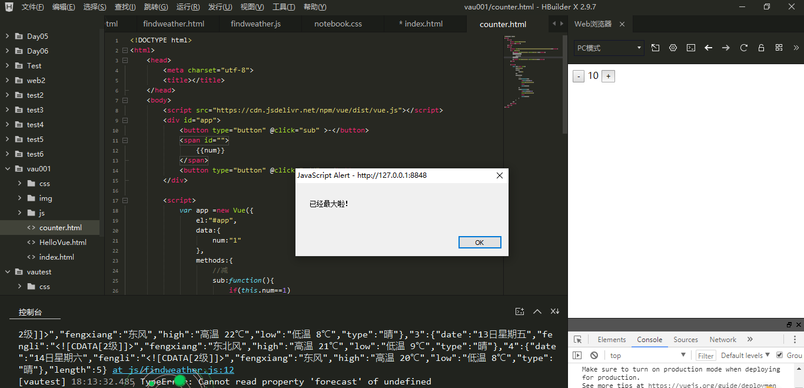Click the minus button in browser preview

coord(579,76)
